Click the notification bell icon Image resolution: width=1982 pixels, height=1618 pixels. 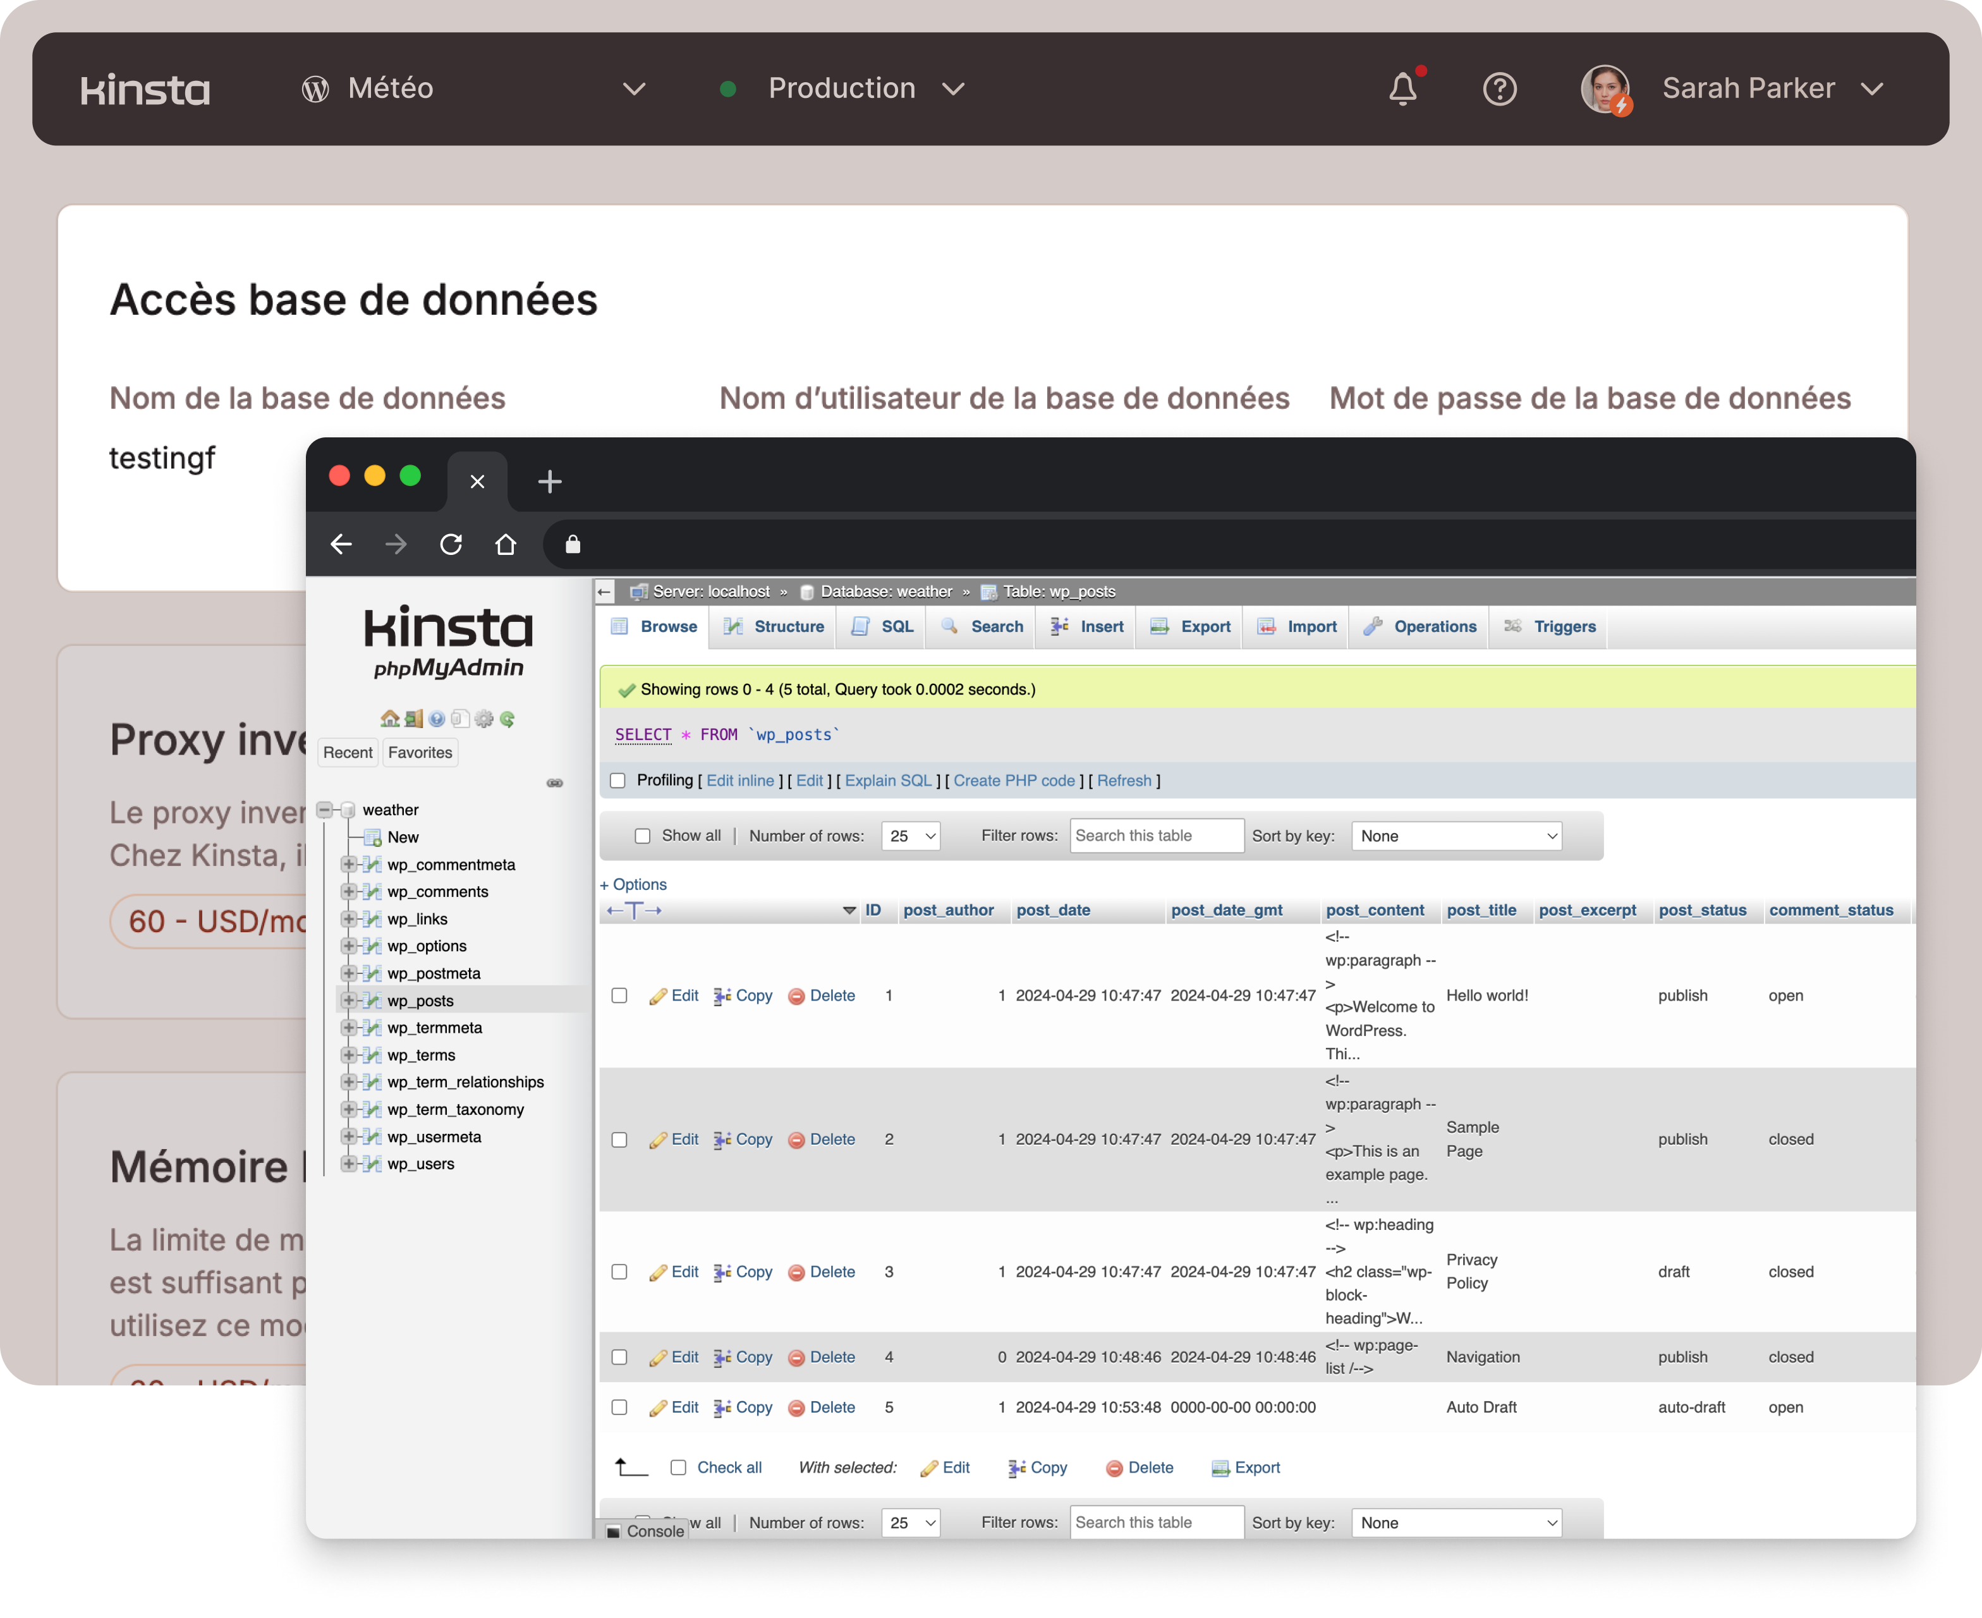[x=1402, y=88]
